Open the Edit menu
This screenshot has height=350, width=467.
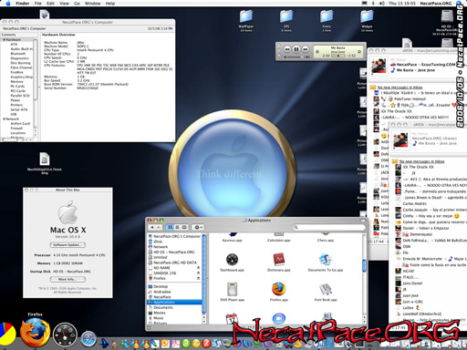click(50, 4)
